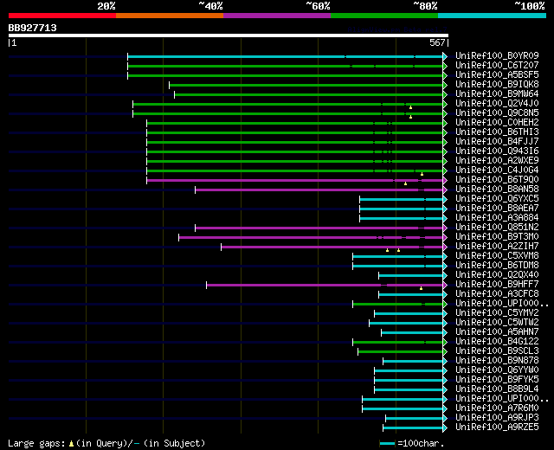Click the orange ~40% identity legend segment

click(170, 16)
